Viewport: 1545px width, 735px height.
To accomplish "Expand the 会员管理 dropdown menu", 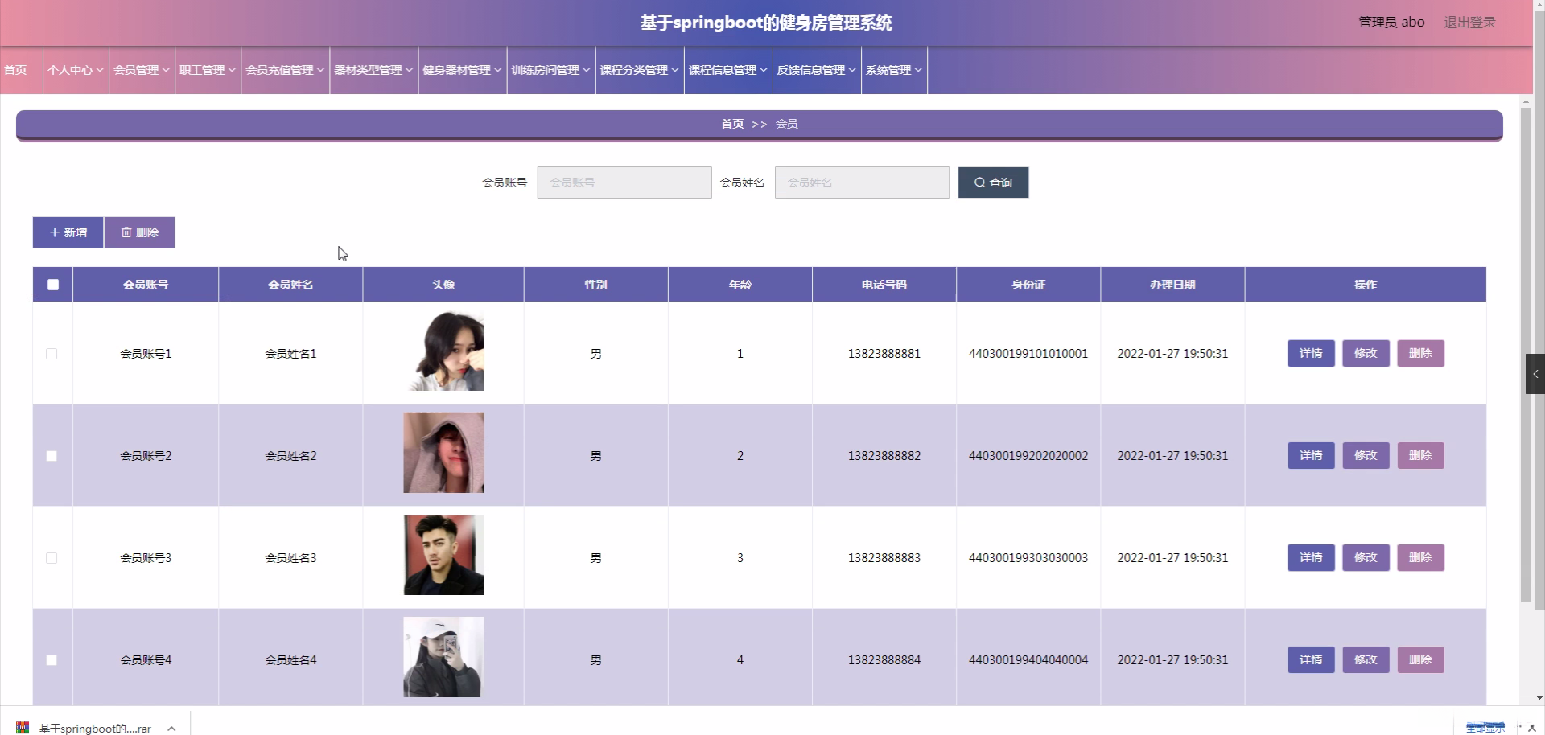I will pyautogui.click(x=142, y=70).
